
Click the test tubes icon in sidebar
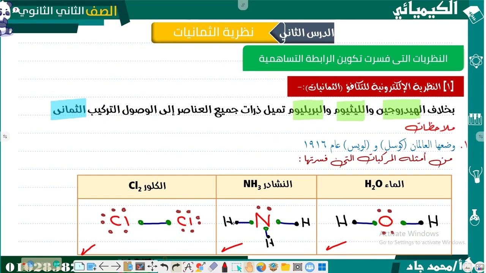click(475, 119)
